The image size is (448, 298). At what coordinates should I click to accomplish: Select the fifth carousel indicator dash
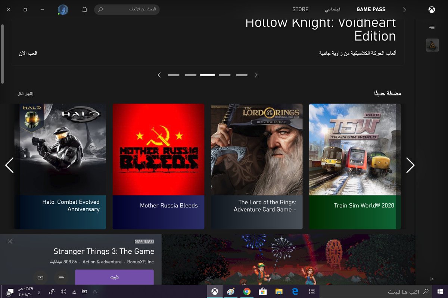coord(242,75)
